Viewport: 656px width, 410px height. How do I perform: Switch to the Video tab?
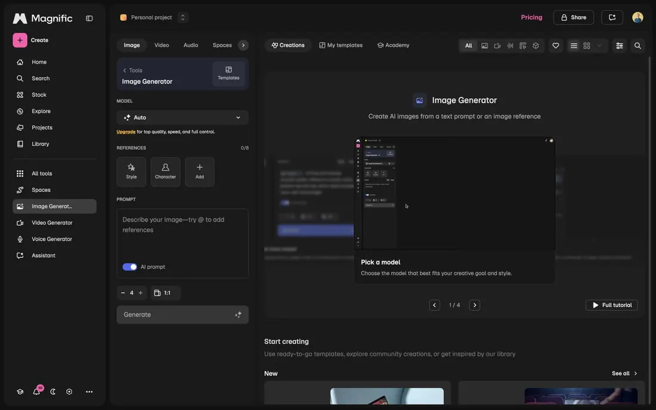(x=162, y=45)
